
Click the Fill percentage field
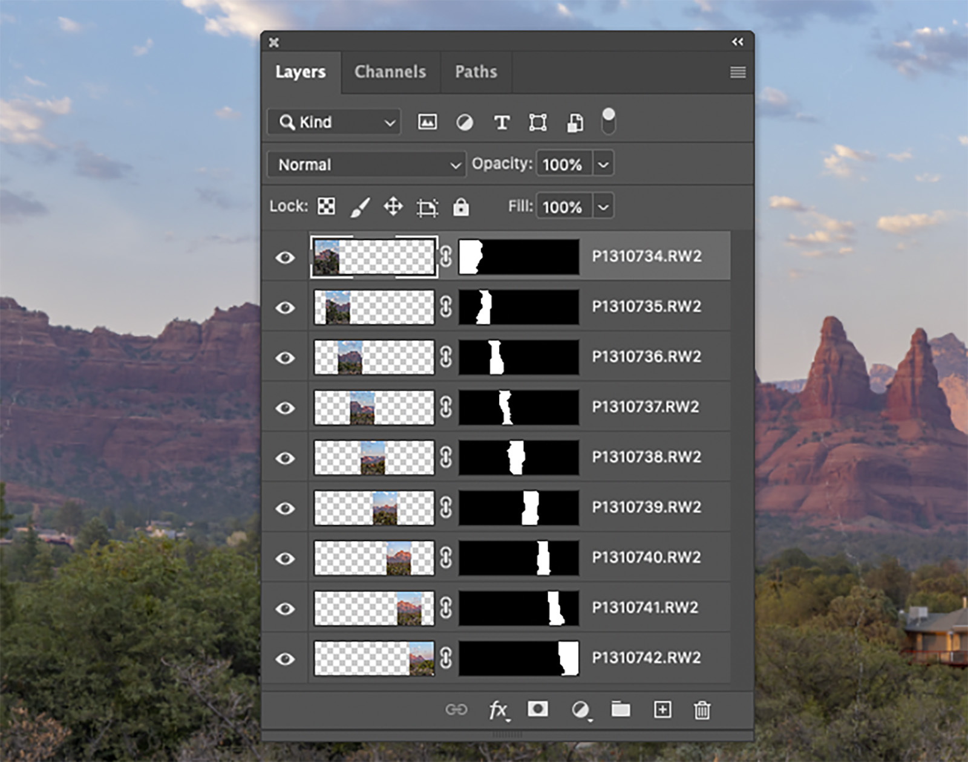[564, 207]
